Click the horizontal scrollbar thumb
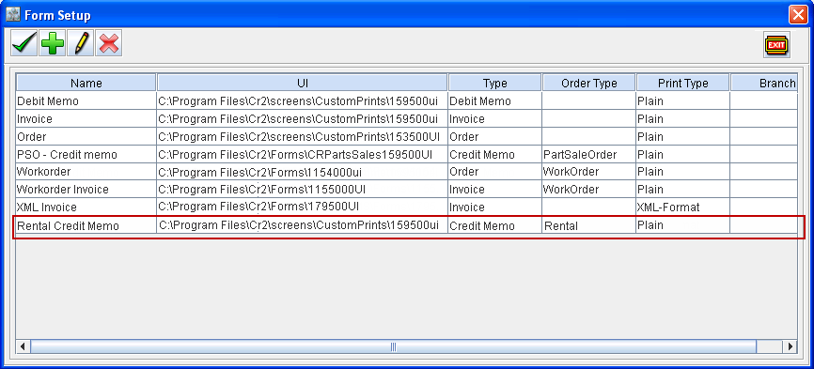The width and height of the screenshot is (814, 369). [x=393, y=346]
